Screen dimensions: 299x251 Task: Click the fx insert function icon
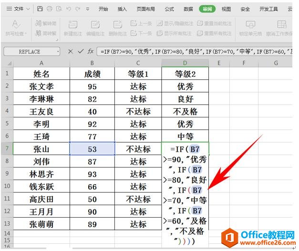coord(91,51)
